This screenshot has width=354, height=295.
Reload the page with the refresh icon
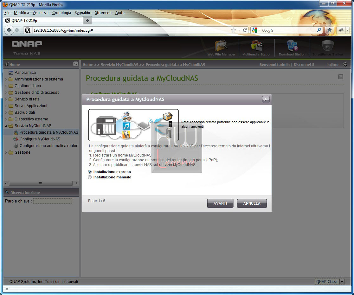[245, 30]
